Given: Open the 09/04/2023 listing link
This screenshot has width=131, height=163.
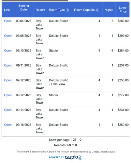Looking at the screenshot, I should click(8, 21).
